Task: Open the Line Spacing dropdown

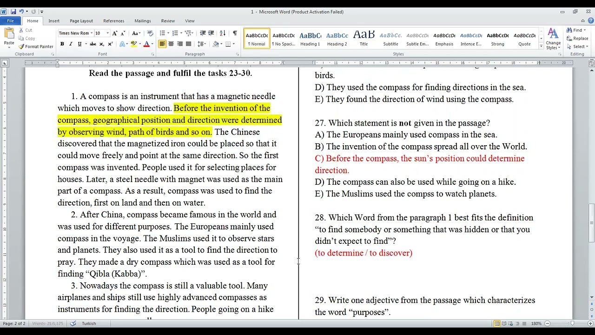Action: click(x=201, y=44)
